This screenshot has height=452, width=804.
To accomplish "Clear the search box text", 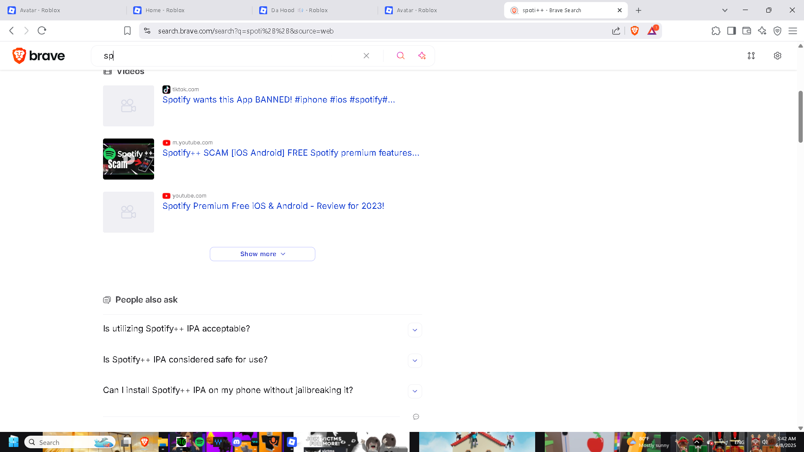I will (x=366, y=56).
